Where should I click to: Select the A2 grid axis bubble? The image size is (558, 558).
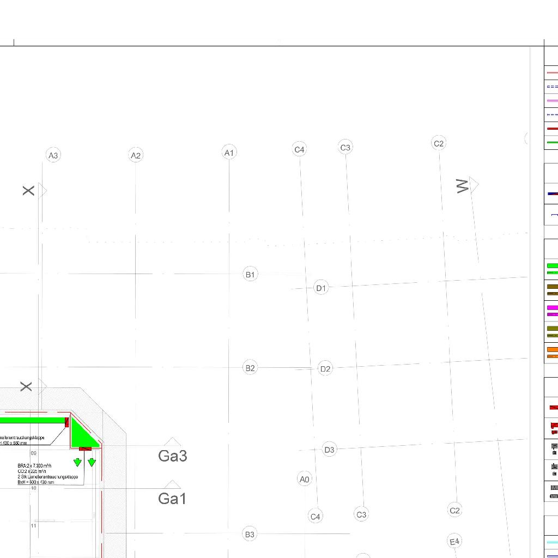(136, 155)
